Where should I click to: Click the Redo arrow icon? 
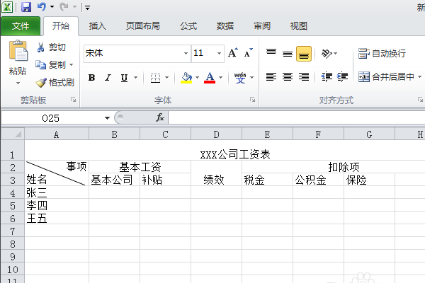pos(64,7)
